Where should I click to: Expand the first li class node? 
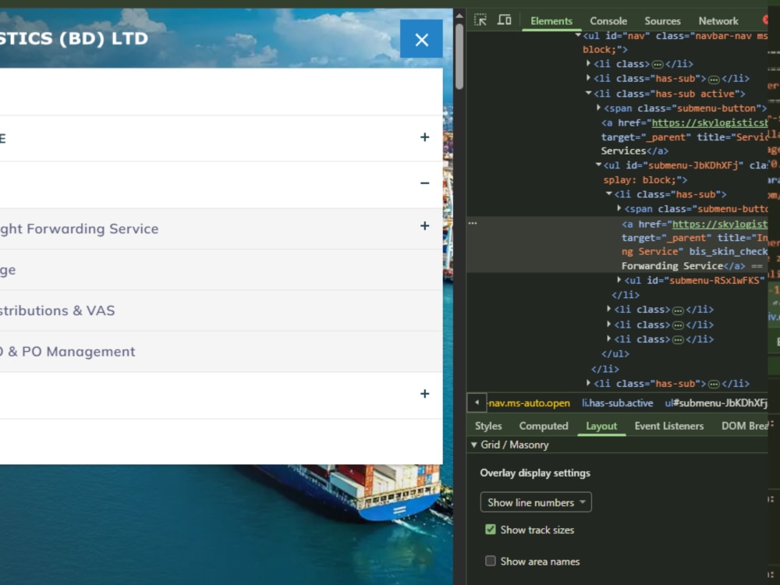(x=588, y=63)
